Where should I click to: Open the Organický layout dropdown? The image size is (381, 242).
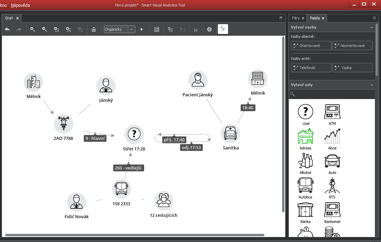point(119,29)
